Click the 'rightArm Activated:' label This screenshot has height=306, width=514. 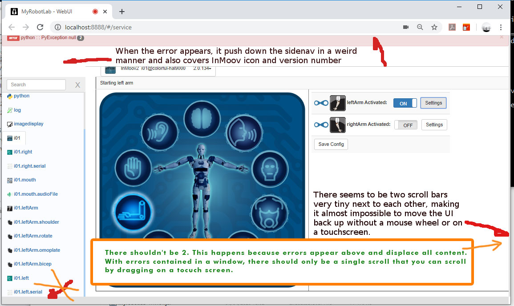point(368,124)
